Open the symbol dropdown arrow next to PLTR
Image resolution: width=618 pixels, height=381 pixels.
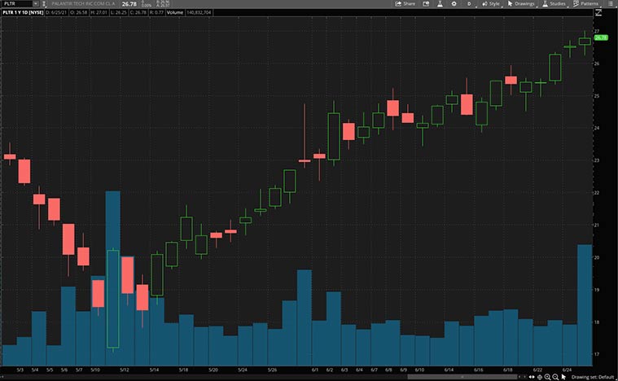click(36, 3)
